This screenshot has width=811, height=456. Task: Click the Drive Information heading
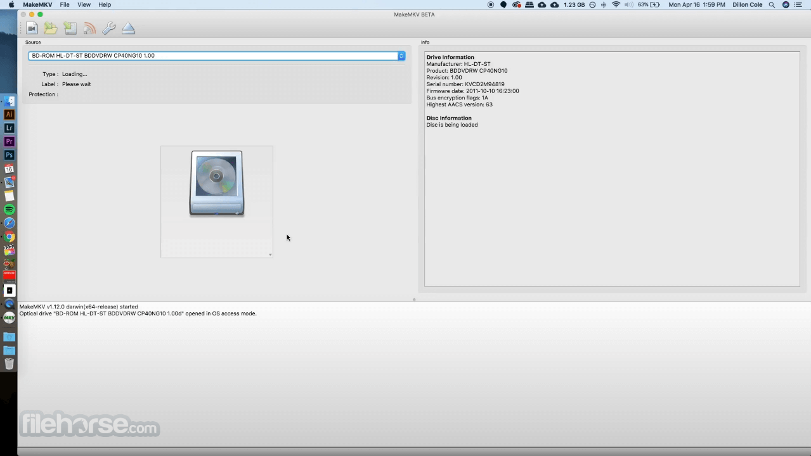(x=450, y=57)
